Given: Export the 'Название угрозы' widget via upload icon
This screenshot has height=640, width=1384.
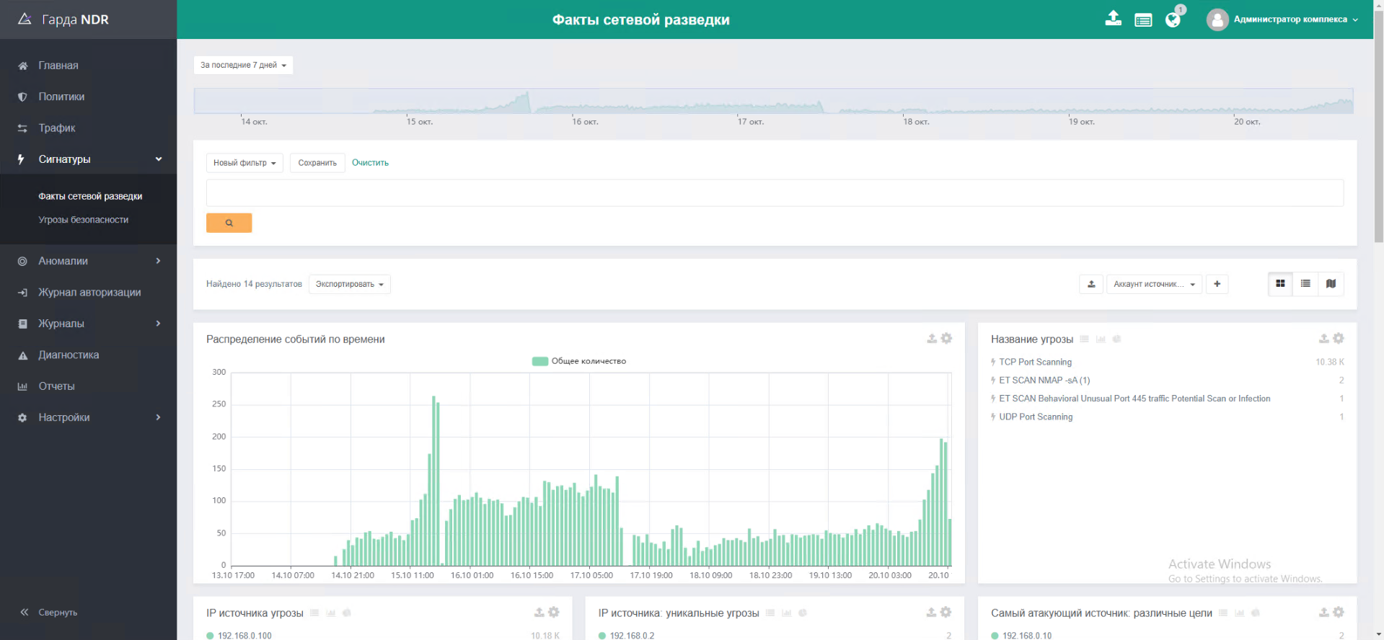Looking at the screenshot, I should coord(1323,338).
